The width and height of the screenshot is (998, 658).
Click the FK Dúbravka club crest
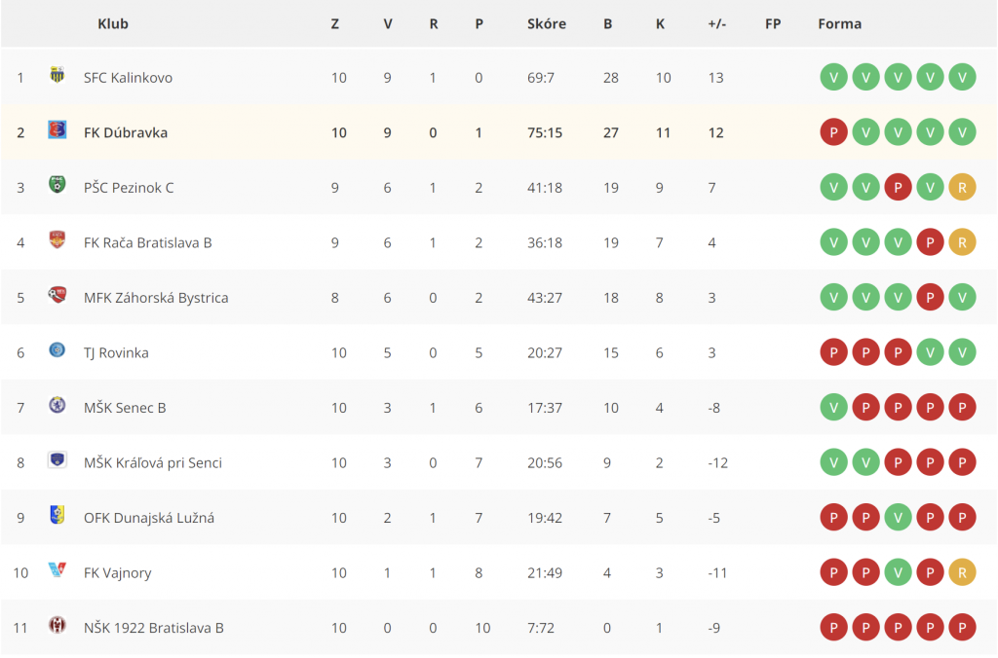point(58,129)
